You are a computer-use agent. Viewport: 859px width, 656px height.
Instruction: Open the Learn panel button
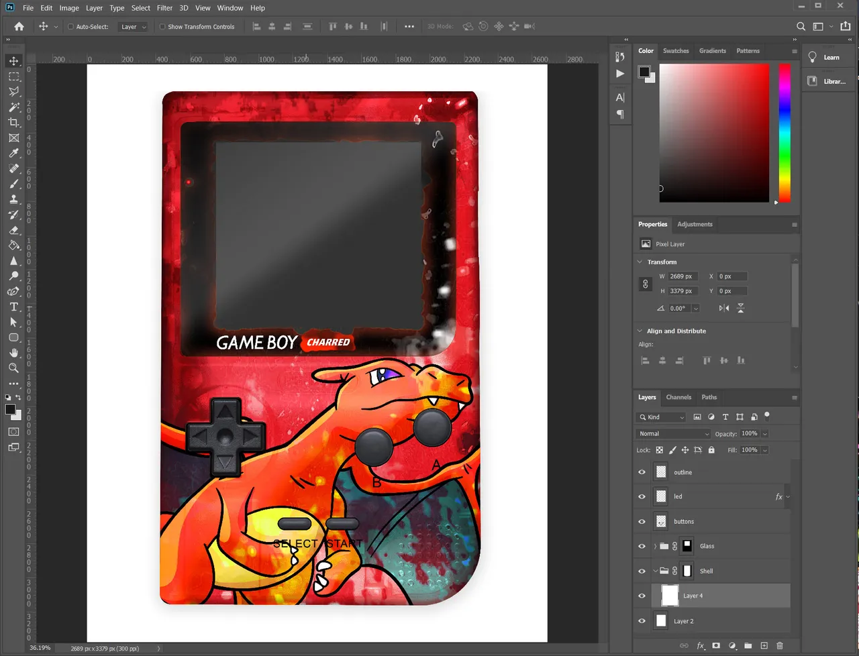(x=825, y=58)
